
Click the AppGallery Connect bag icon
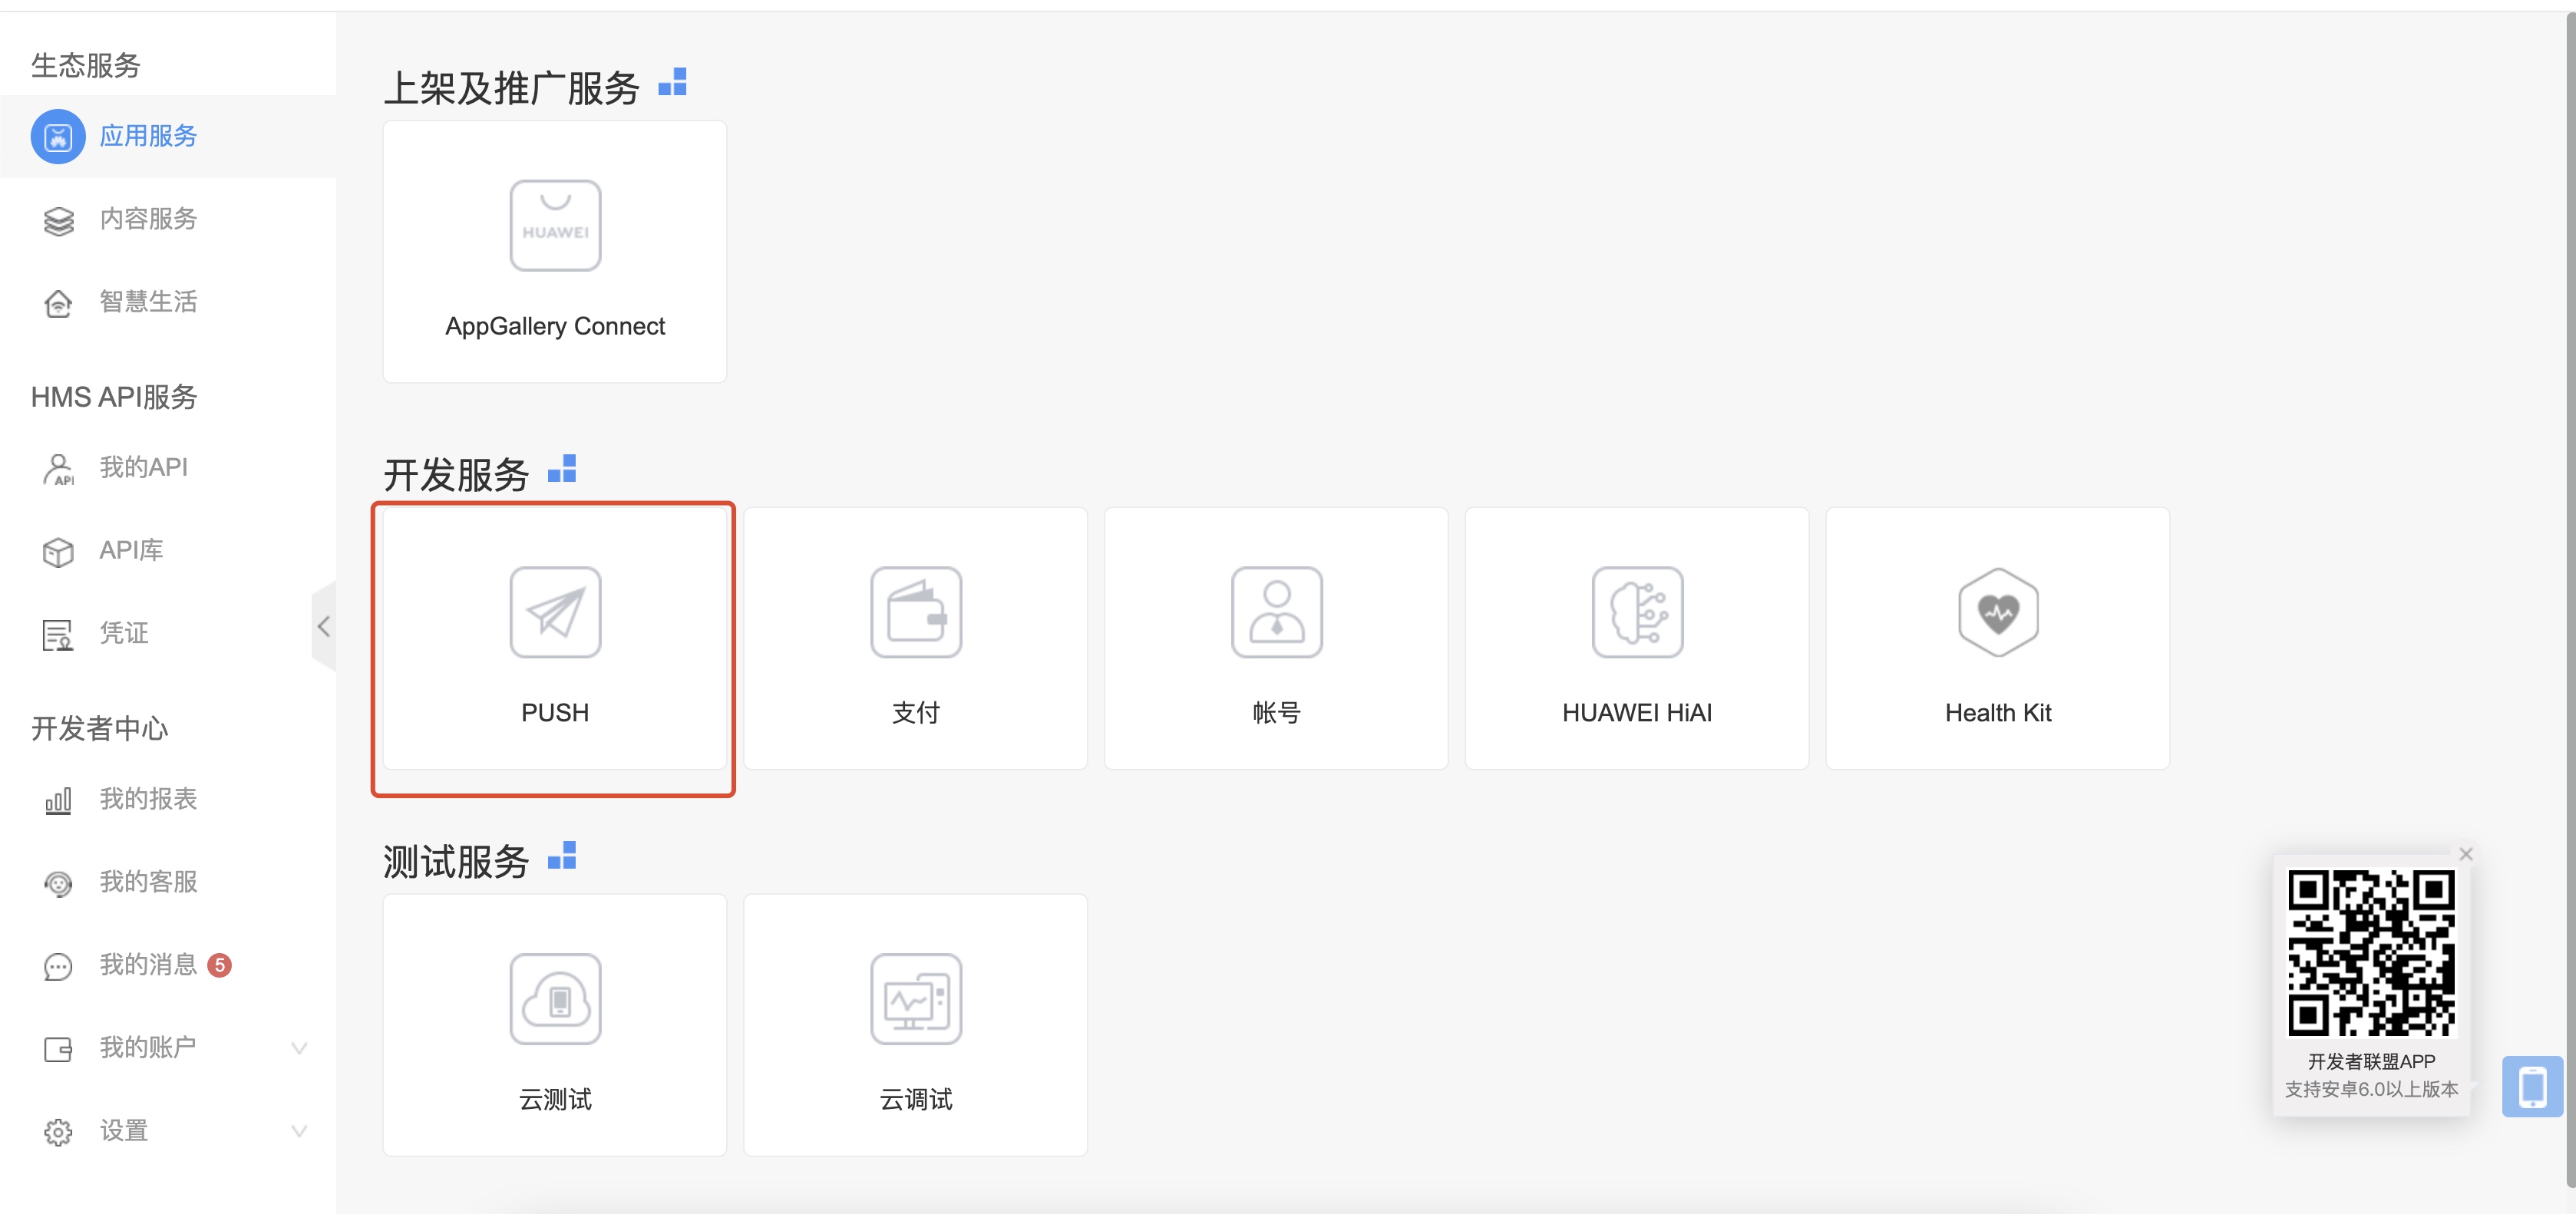point(555,225)
